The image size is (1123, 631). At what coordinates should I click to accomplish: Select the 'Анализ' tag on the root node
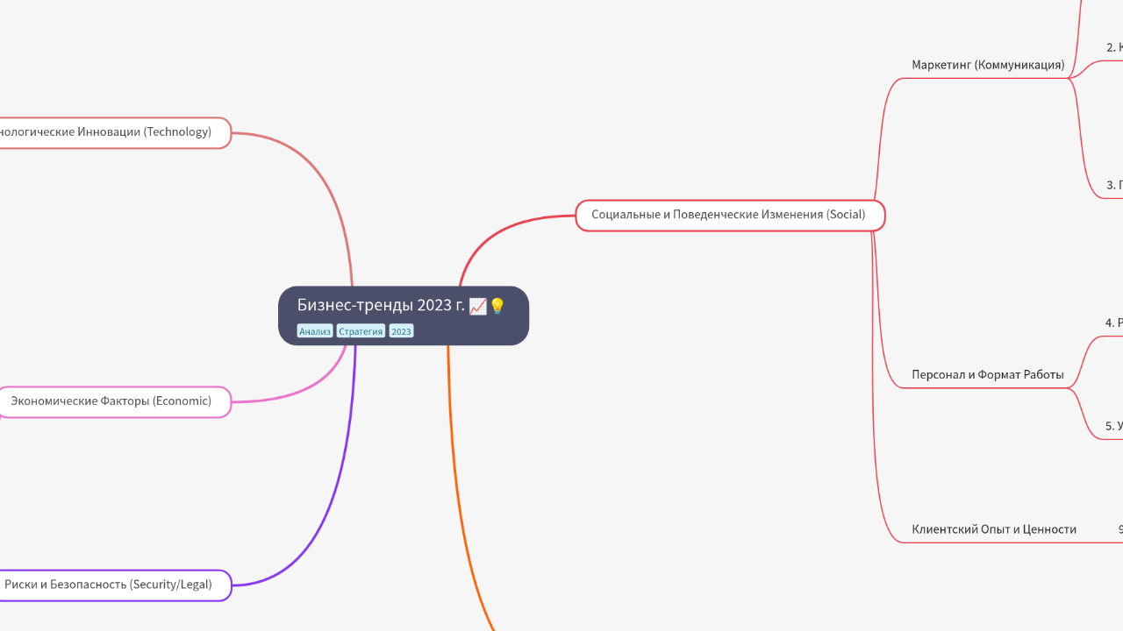[315, 330]
